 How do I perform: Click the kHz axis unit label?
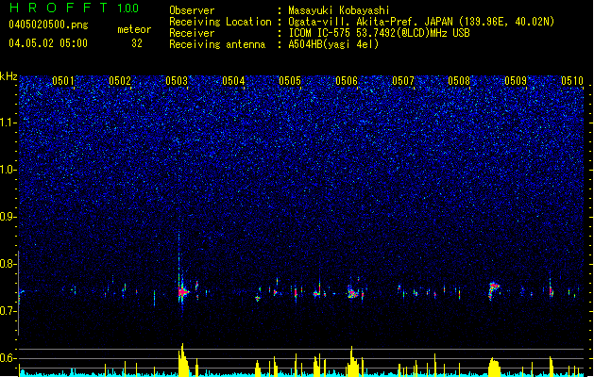[8, 76]
